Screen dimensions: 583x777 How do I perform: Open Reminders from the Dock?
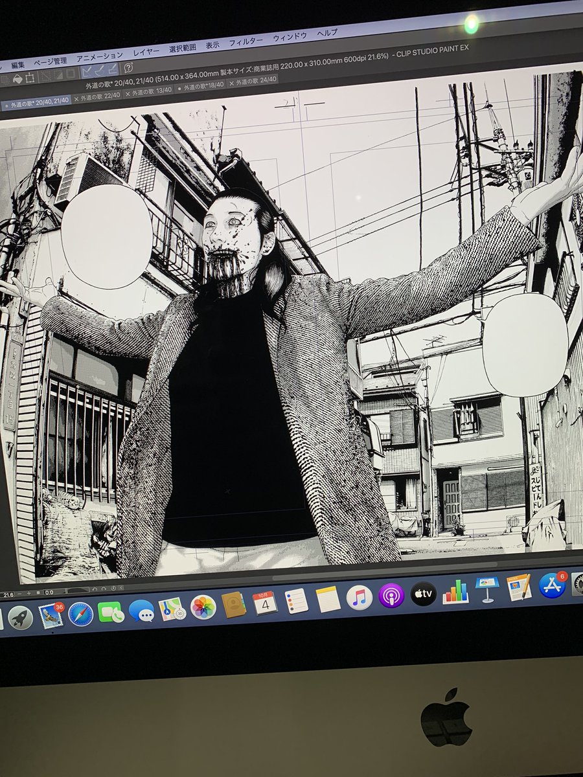(x=296, y=601)
